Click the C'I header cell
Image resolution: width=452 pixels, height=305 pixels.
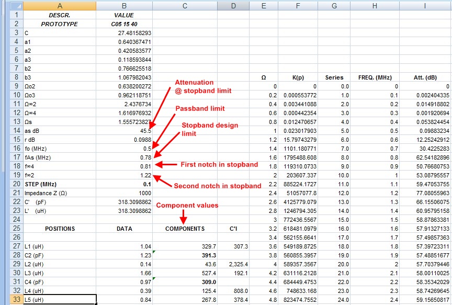coord(233,229)
